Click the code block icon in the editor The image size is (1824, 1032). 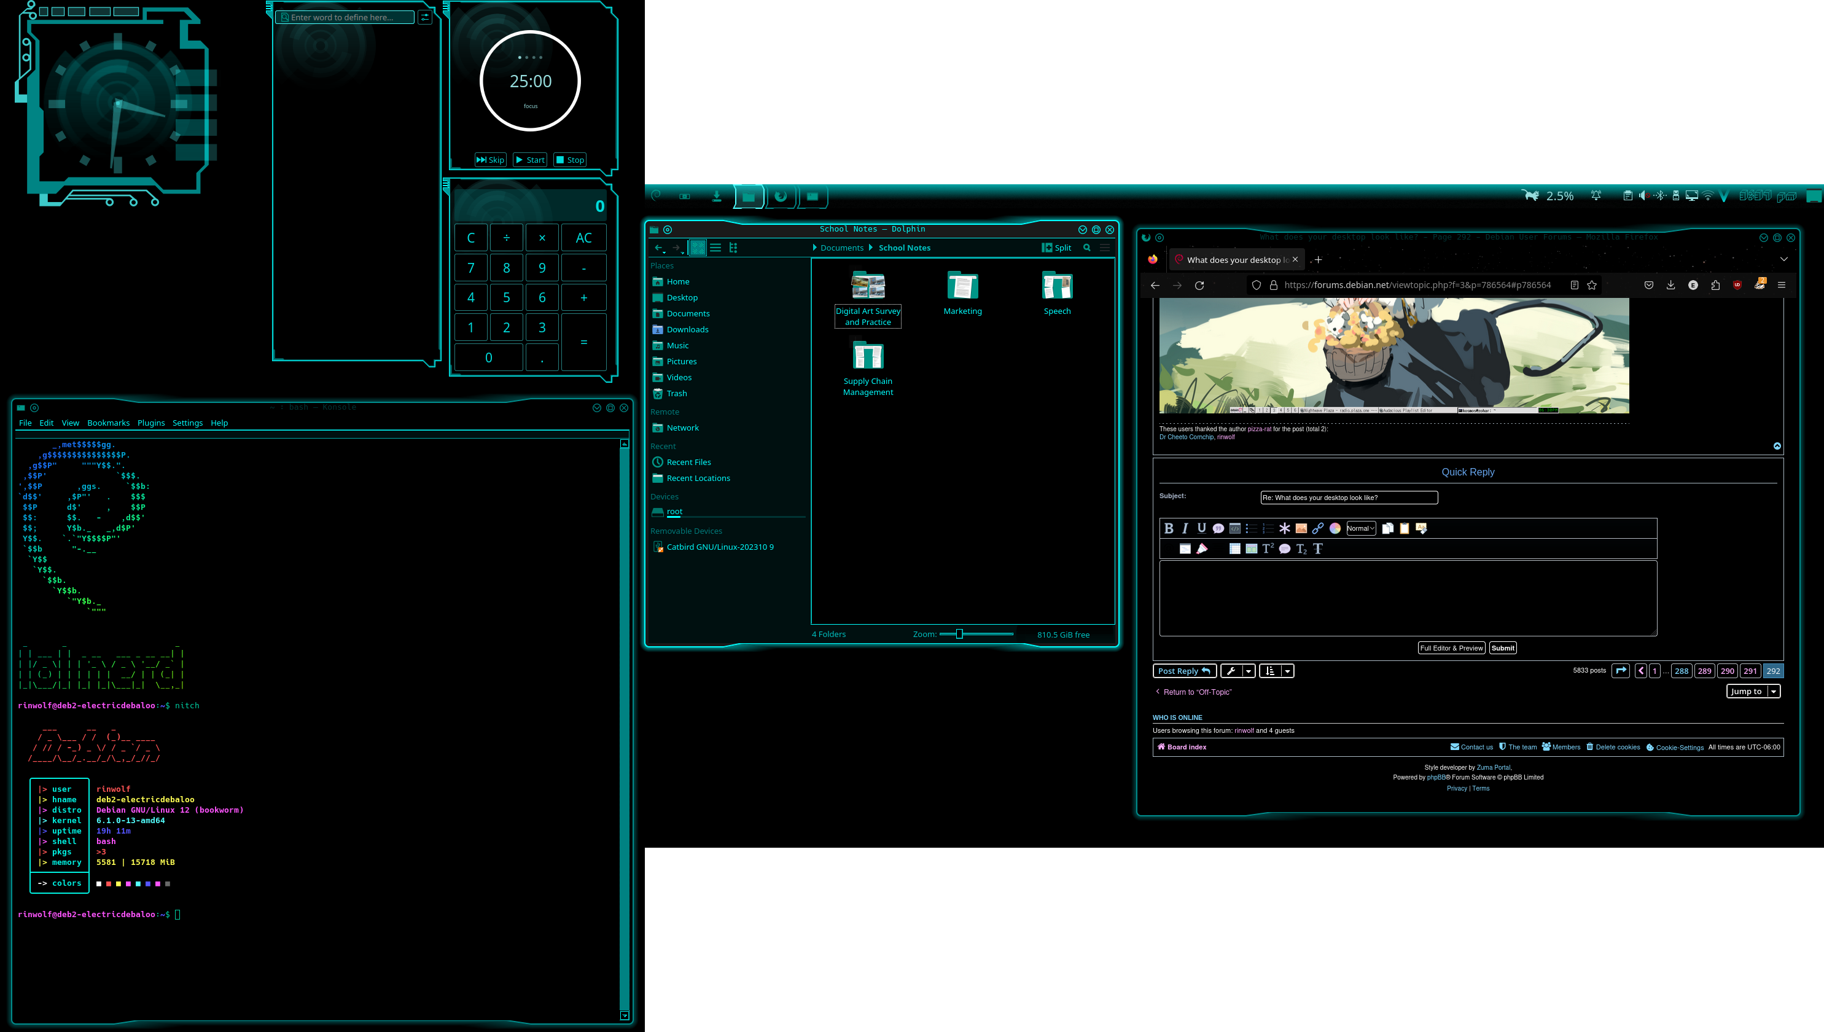point(1236,529)
